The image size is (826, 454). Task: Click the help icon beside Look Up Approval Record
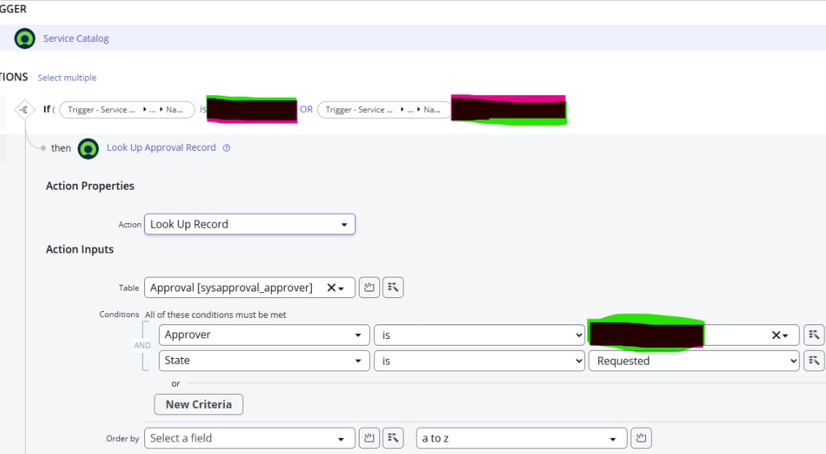[226, 148]
